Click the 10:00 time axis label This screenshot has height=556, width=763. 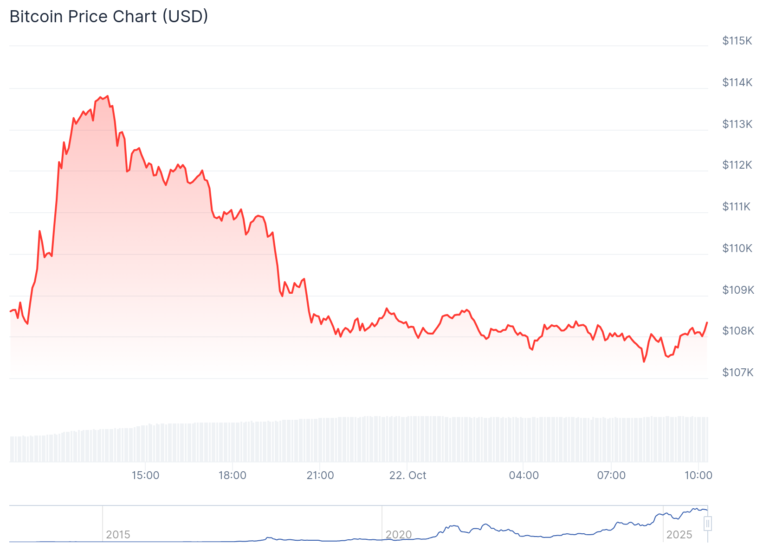tap(698, 475)
